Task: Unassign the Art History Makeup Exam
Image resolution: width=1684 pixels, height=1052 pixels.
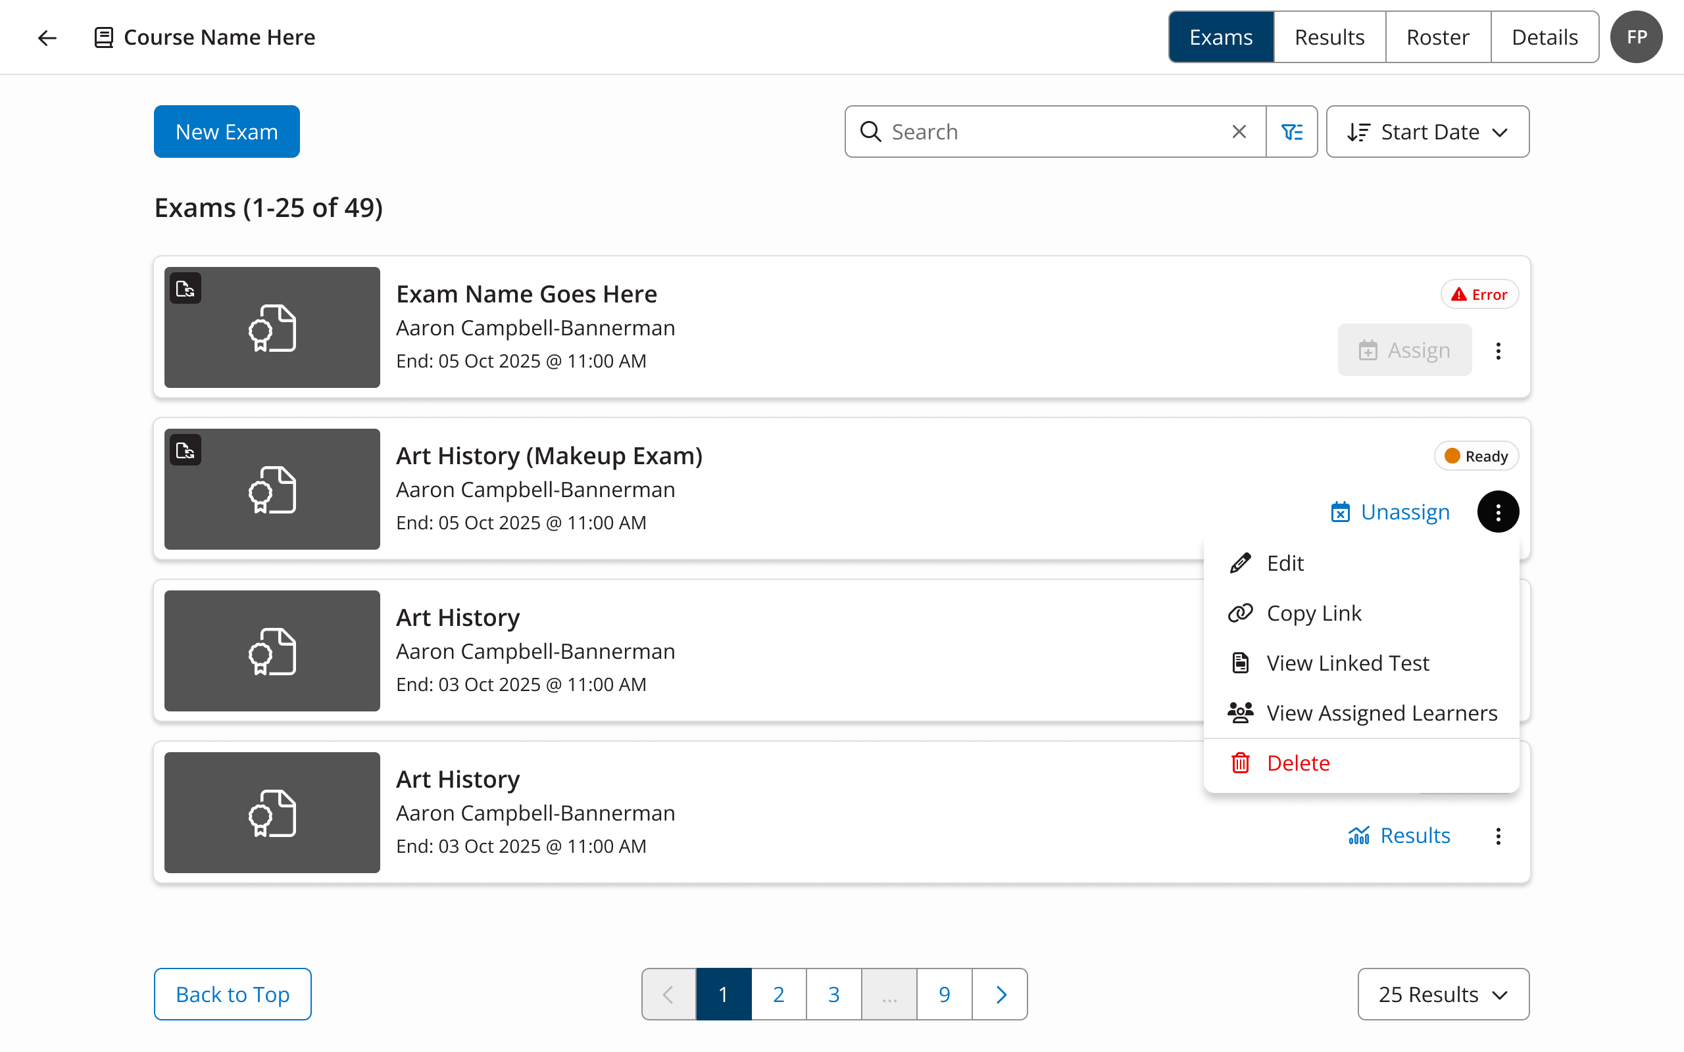Action: [1391, 512]
